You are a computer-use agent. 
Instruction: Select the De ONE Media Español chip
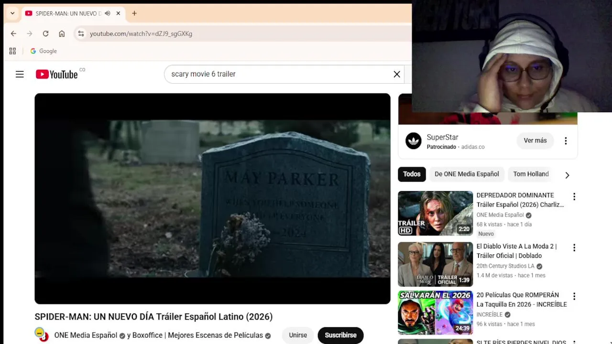coord(467,174)
